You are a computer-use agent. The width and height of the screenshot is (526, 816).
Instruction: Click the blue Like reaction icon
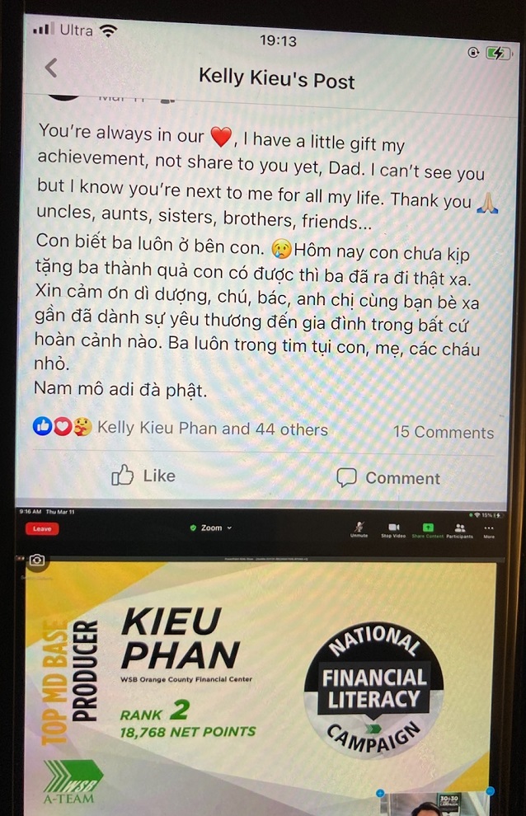(x=43, y=425)
